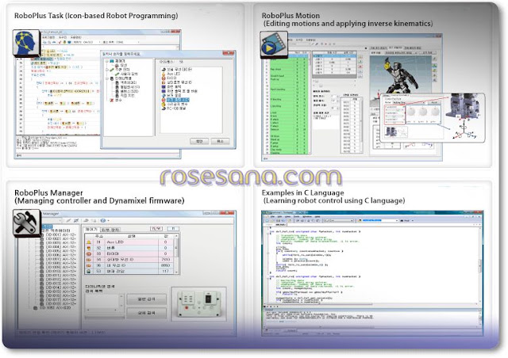The height and width of the screenshot is (358, 508).
Task: Click the RoboPlus Manager wrench and hammer icon
Action: [x=27, y=223]
